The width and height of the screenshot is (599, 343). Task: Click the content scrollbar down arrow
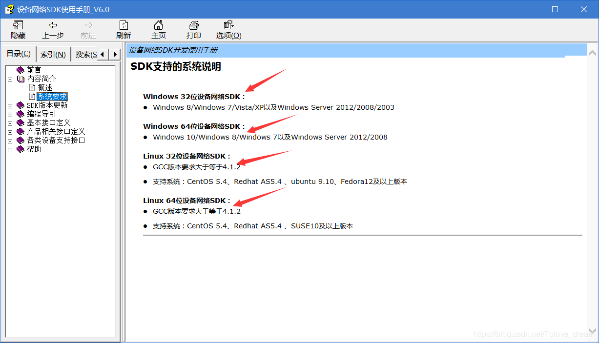pos(592,330)
